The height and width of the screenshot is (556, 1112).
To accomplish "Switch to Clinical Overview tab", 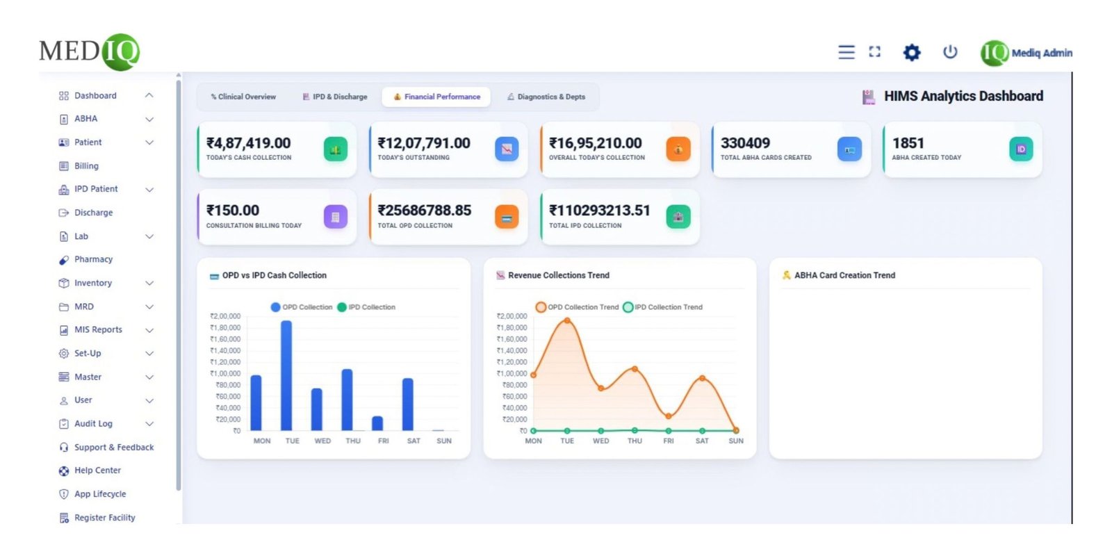I will click(x=243, y=97).
